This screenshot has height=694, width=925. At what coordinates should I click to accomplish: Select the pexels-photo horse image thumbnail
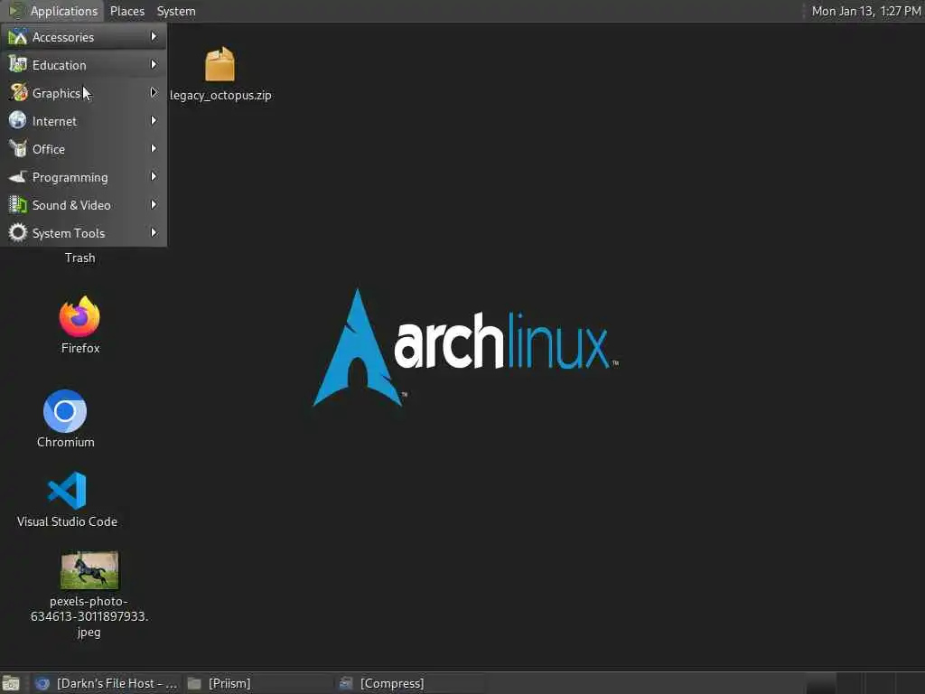(89, 570)
